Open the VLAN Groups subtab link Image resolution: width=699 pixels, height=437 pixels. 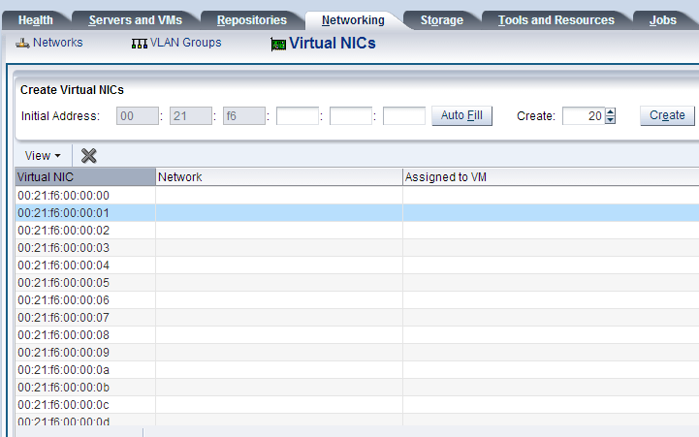(x=185, y=43)
